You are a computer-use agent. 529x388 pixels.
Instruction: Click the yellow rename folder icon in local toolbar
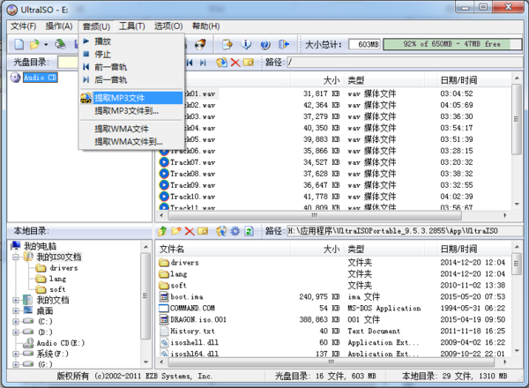pyautogui.click(x=203, y=231)
